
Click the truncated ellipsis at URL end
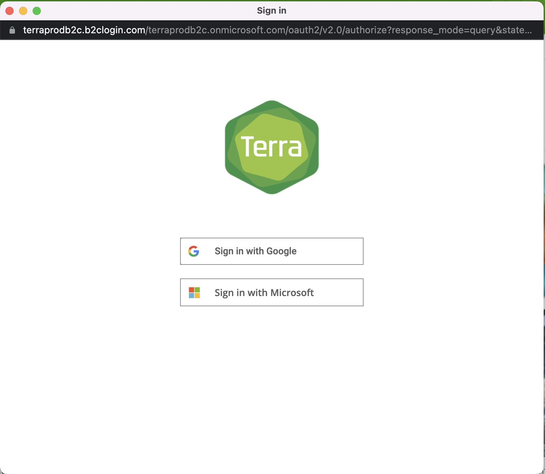click(x=528, y=31)
